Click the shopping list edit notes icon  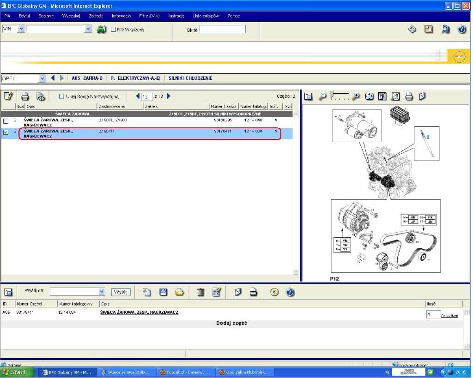(x=217, y=292)
